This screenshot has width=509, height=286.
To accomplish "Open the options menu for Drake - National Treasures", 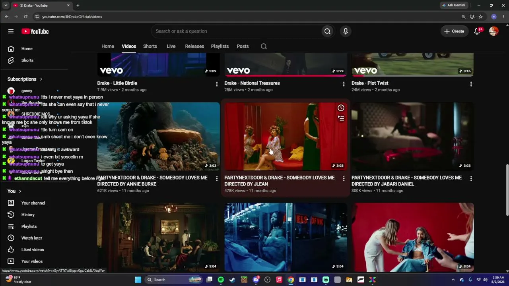I will coord(344,84).
